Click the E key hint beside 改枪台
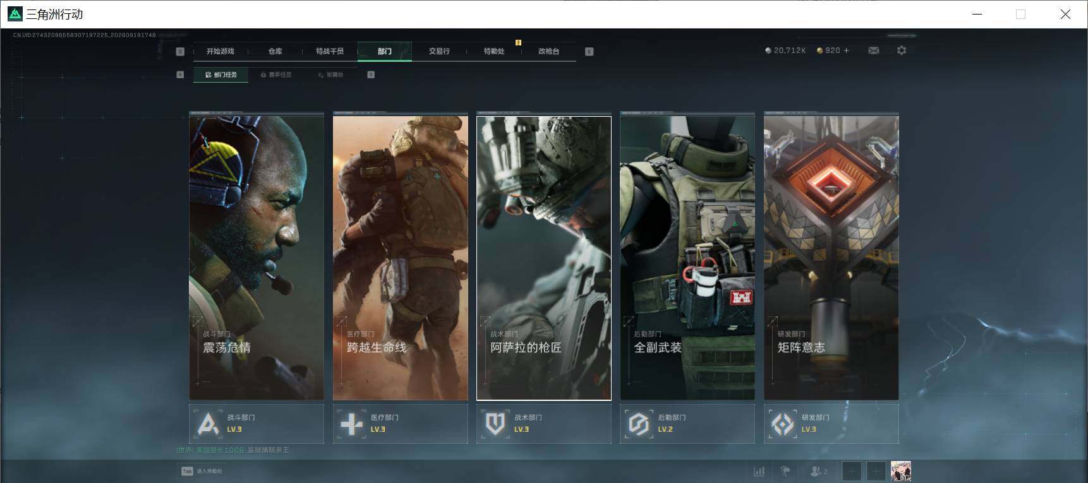1088x483 pixels. (589, 52)
